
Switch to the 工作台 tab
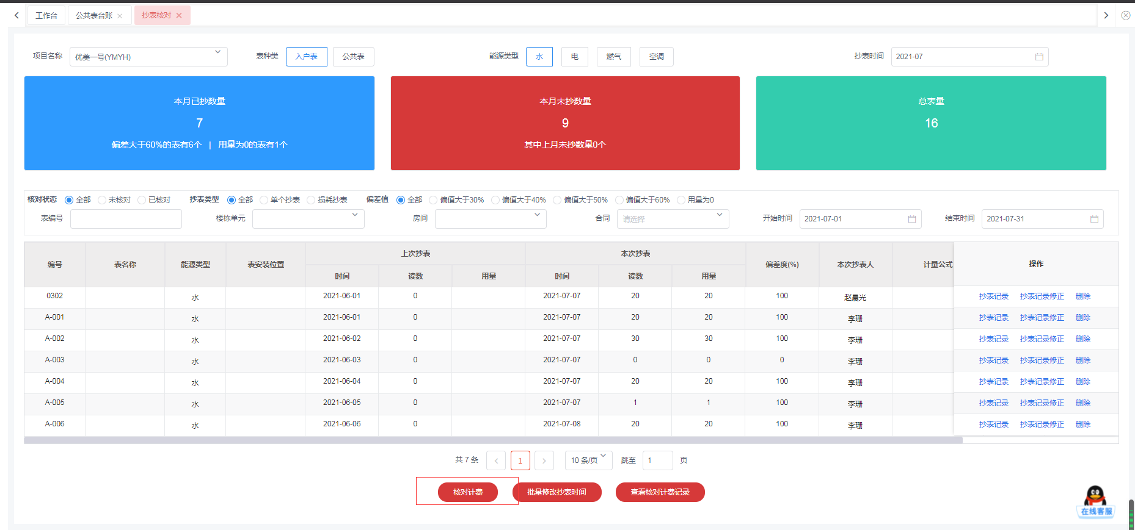46,15
